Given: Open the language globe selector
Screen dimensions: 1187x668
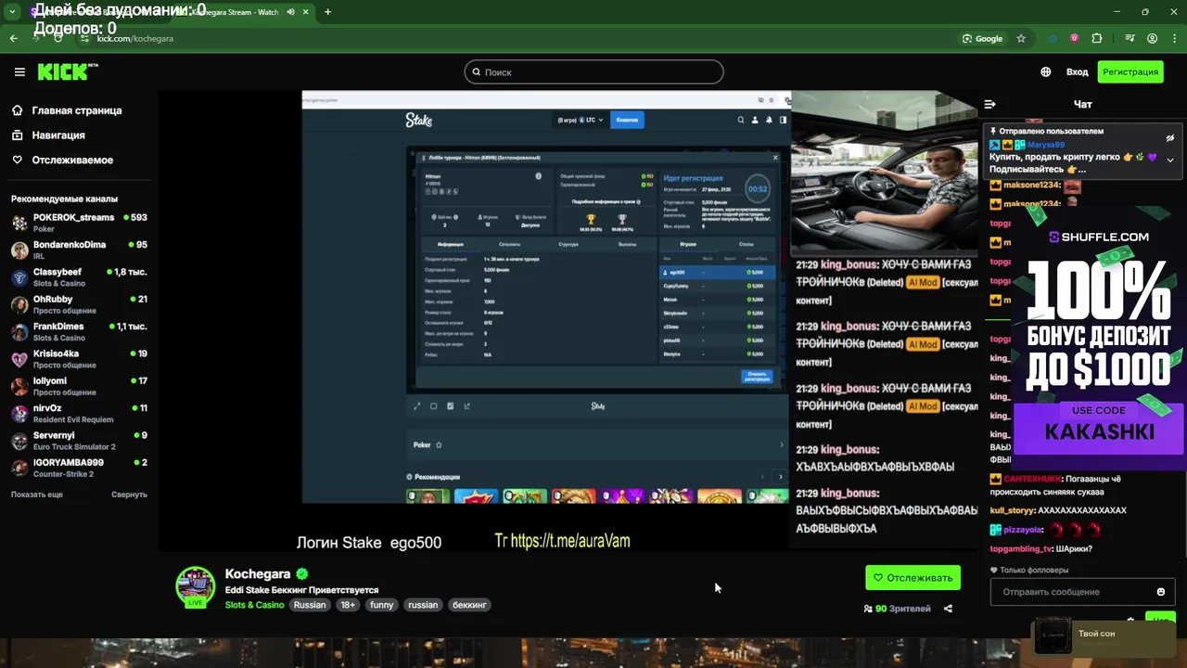Looking at the screenshot, I should (x=1046, y=71).
